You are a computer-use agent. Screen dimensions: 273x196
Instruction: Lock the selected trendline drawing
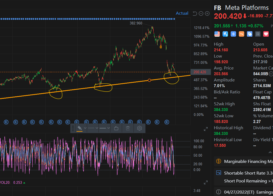(x=116, y=128)
